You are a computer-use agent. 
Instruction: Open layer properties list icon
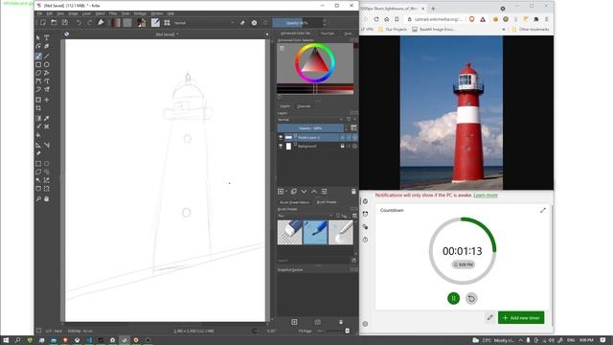click(x=324, y=192)
